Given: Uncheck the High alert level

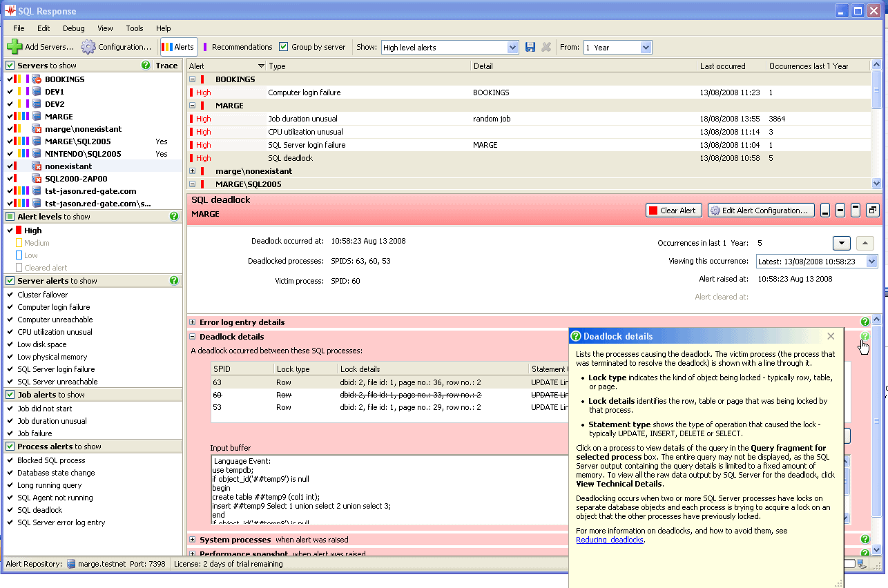Looking at the screenshot, I should pyautogui.click(x=10, y=231).
